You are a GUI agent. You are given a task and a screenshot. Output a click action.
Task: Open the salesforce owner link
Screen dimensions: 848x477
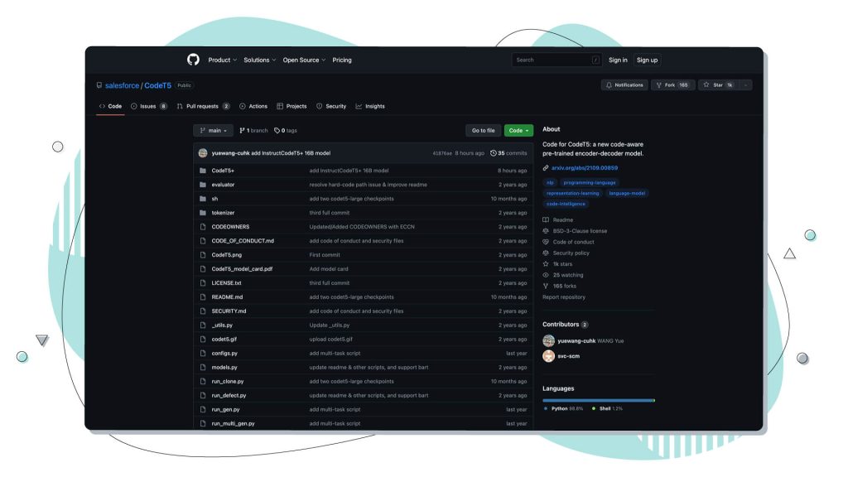[123, 85]
